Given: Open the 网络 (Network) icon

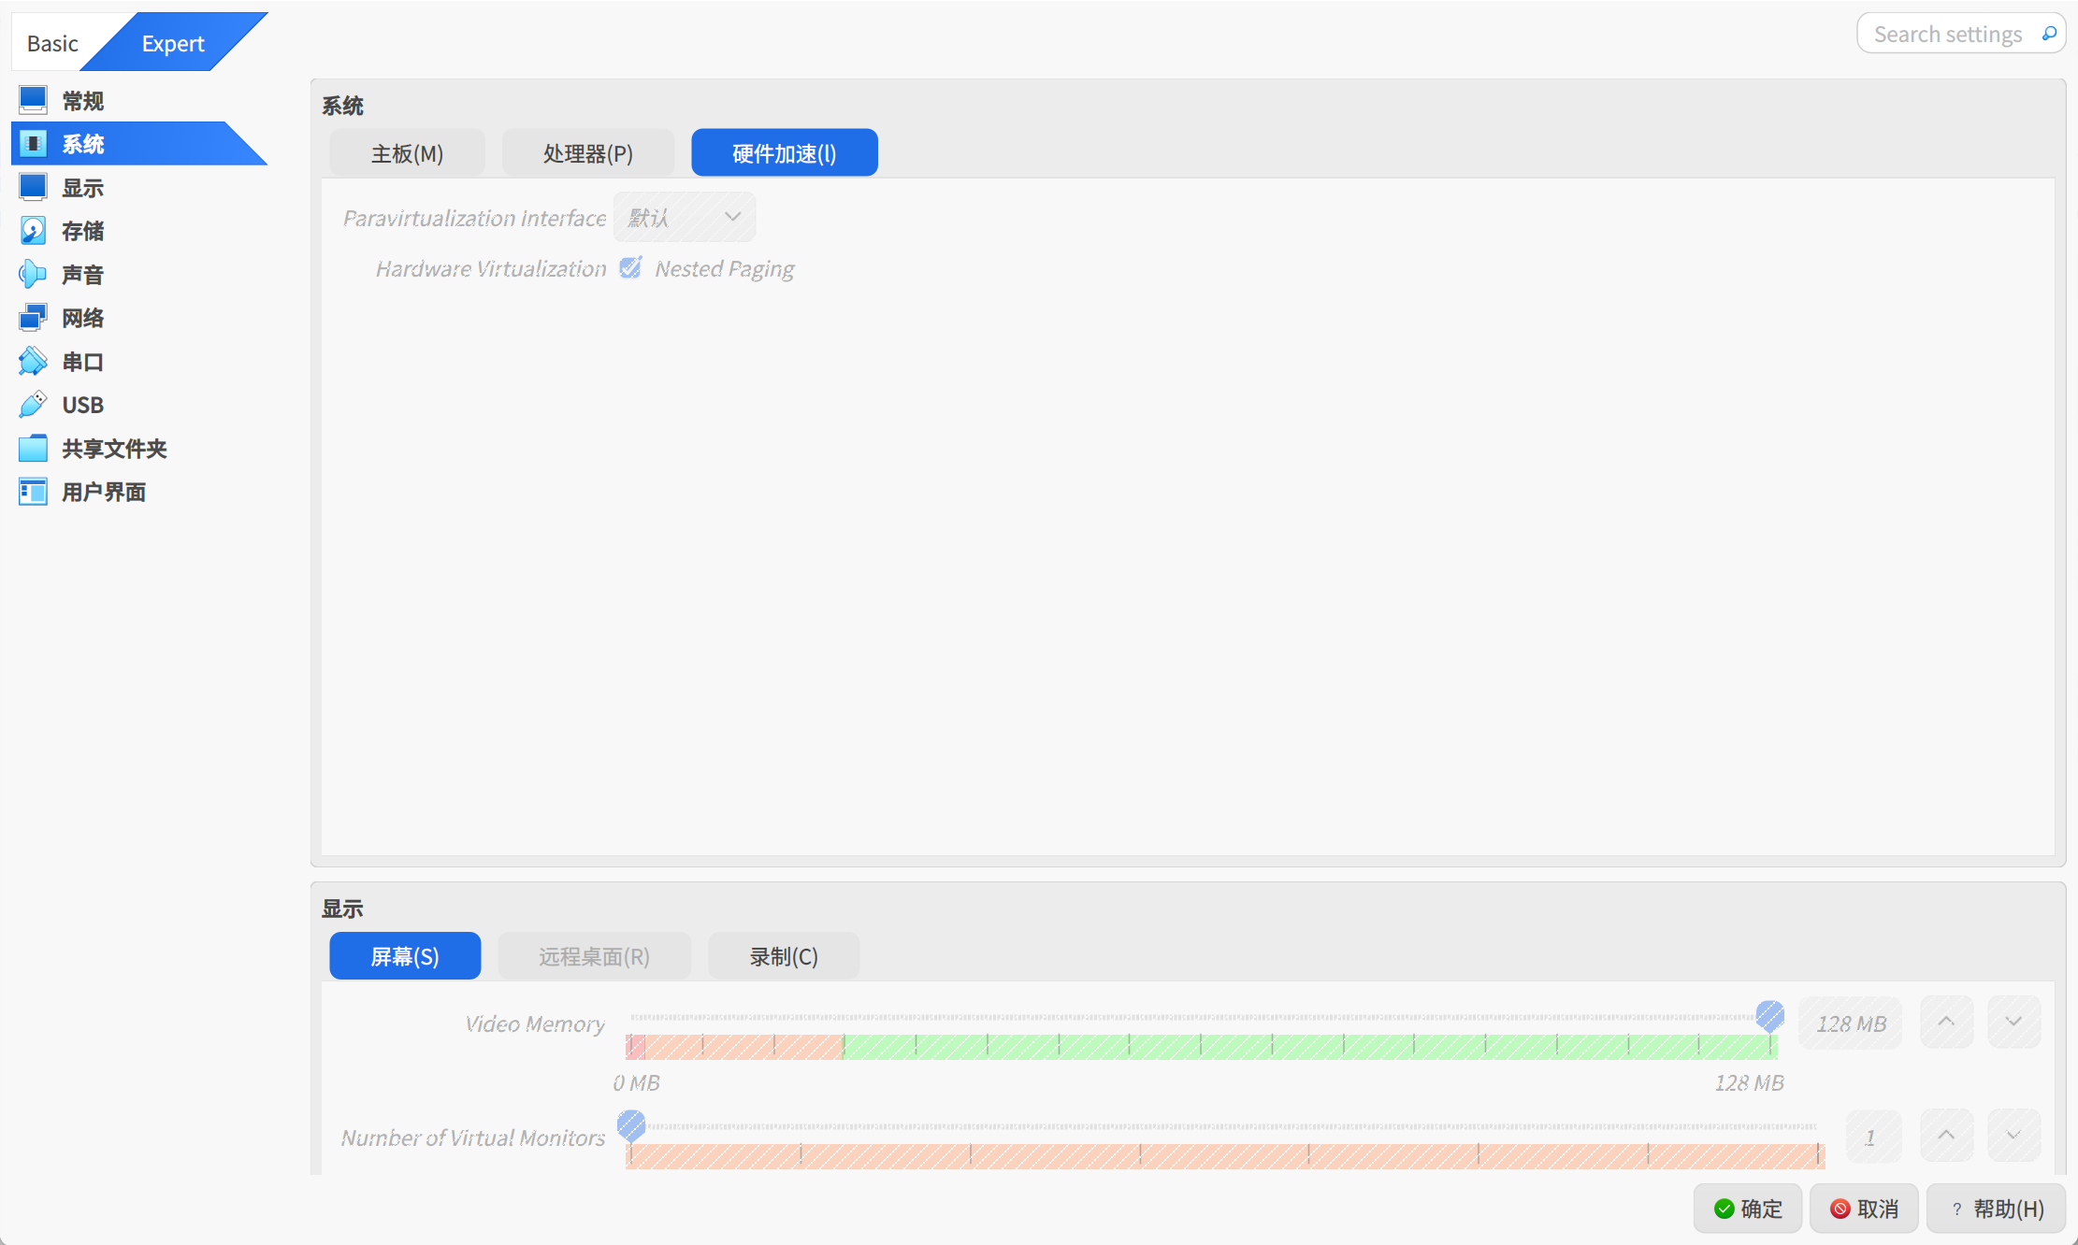Looking at the screenshot, I should 33,318.
